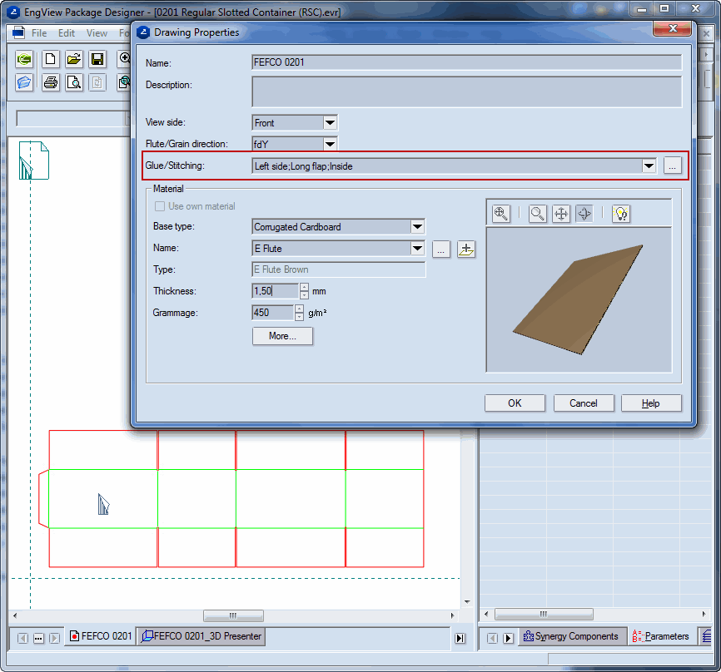Open the Base type dropdown
The height and width of the screenshot is (672, 721).
(417, 227)
